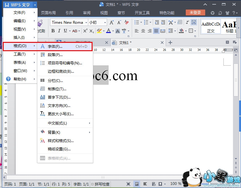The image size is (241, 188).
Task: Choose 段落(P)... menu item
Action: (65, 55)
